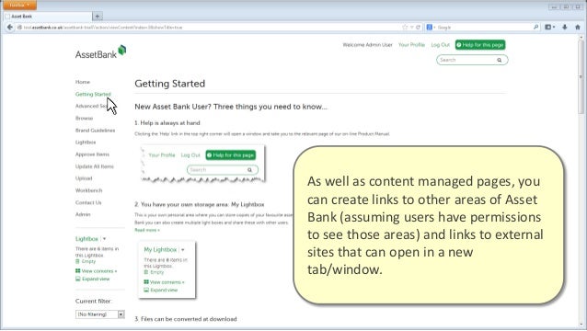
Task: Click '3. Files can be converted at download'
Action: (186, 319)
